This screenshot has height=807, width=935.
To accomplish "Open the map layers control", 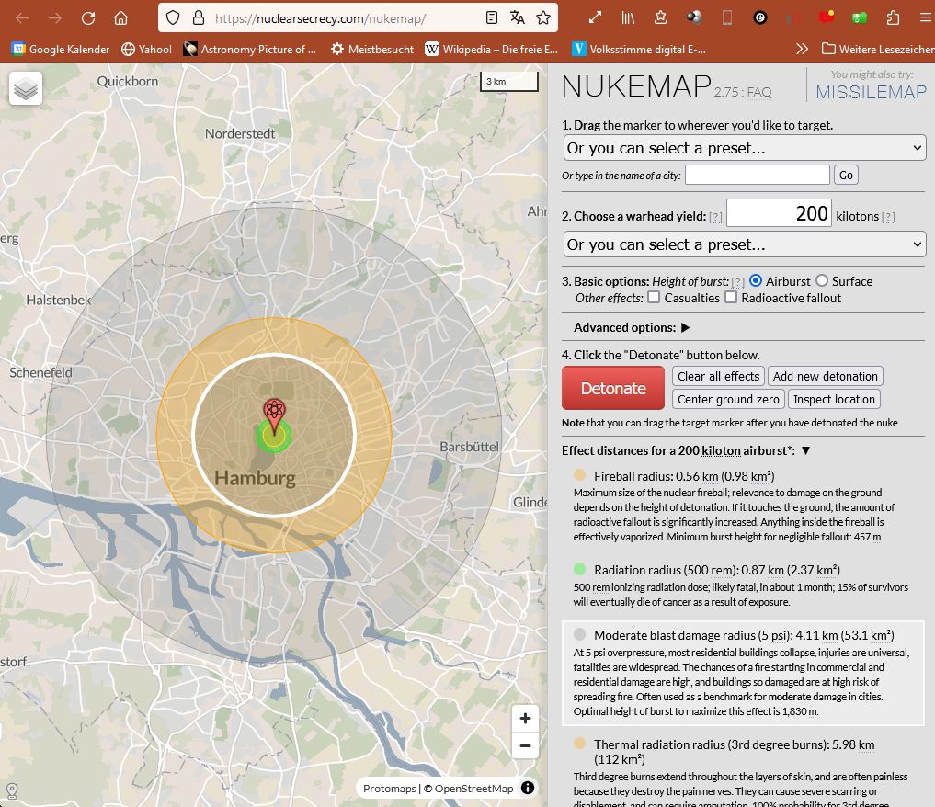I will [26, 88].
